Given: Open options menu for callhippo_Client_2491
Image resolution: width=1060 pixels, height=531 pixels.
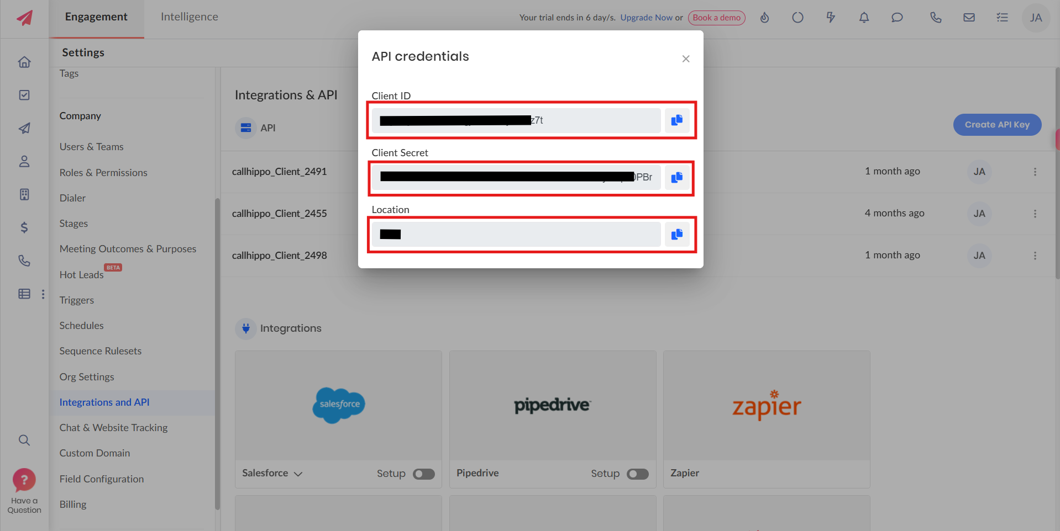Looking at the screenshot, I should pos(1035,172).
